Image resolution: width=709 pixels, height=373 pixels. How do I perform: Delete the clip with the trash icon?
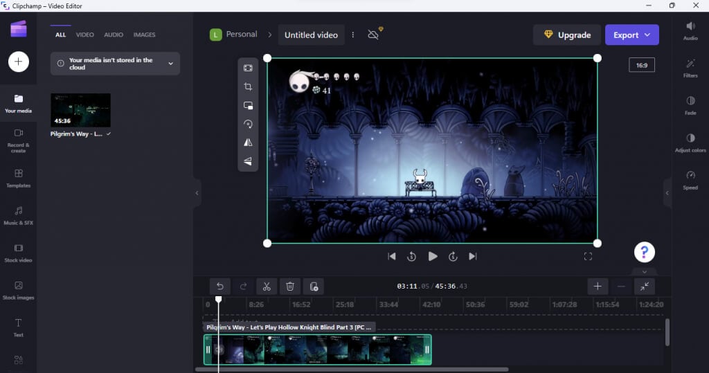click(290, 286)
